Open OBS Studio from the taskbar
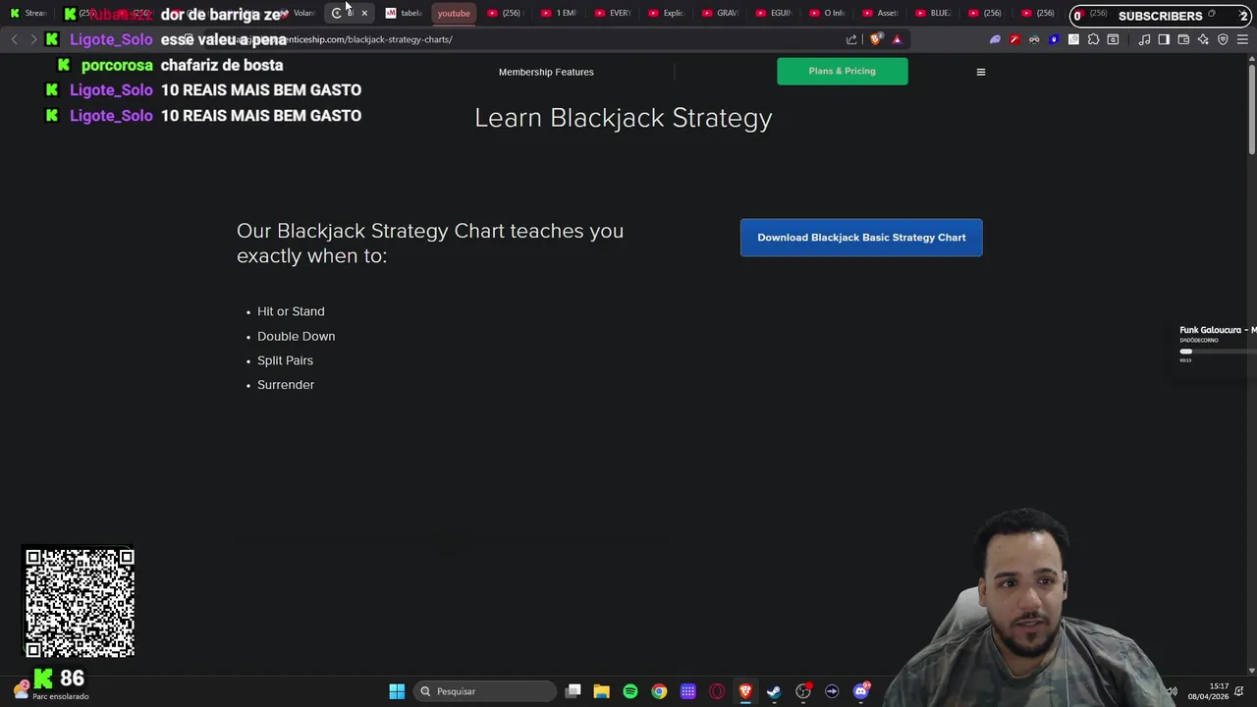1257x707 pixels. point(803,691)
